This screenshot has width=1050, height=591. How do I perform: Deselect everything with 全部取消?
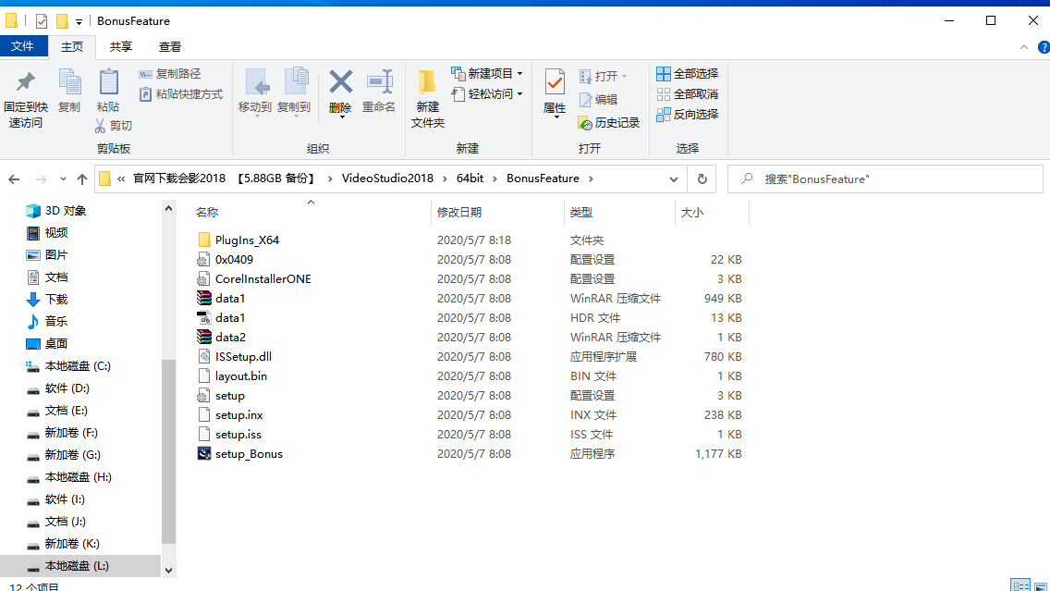[688, 93]
